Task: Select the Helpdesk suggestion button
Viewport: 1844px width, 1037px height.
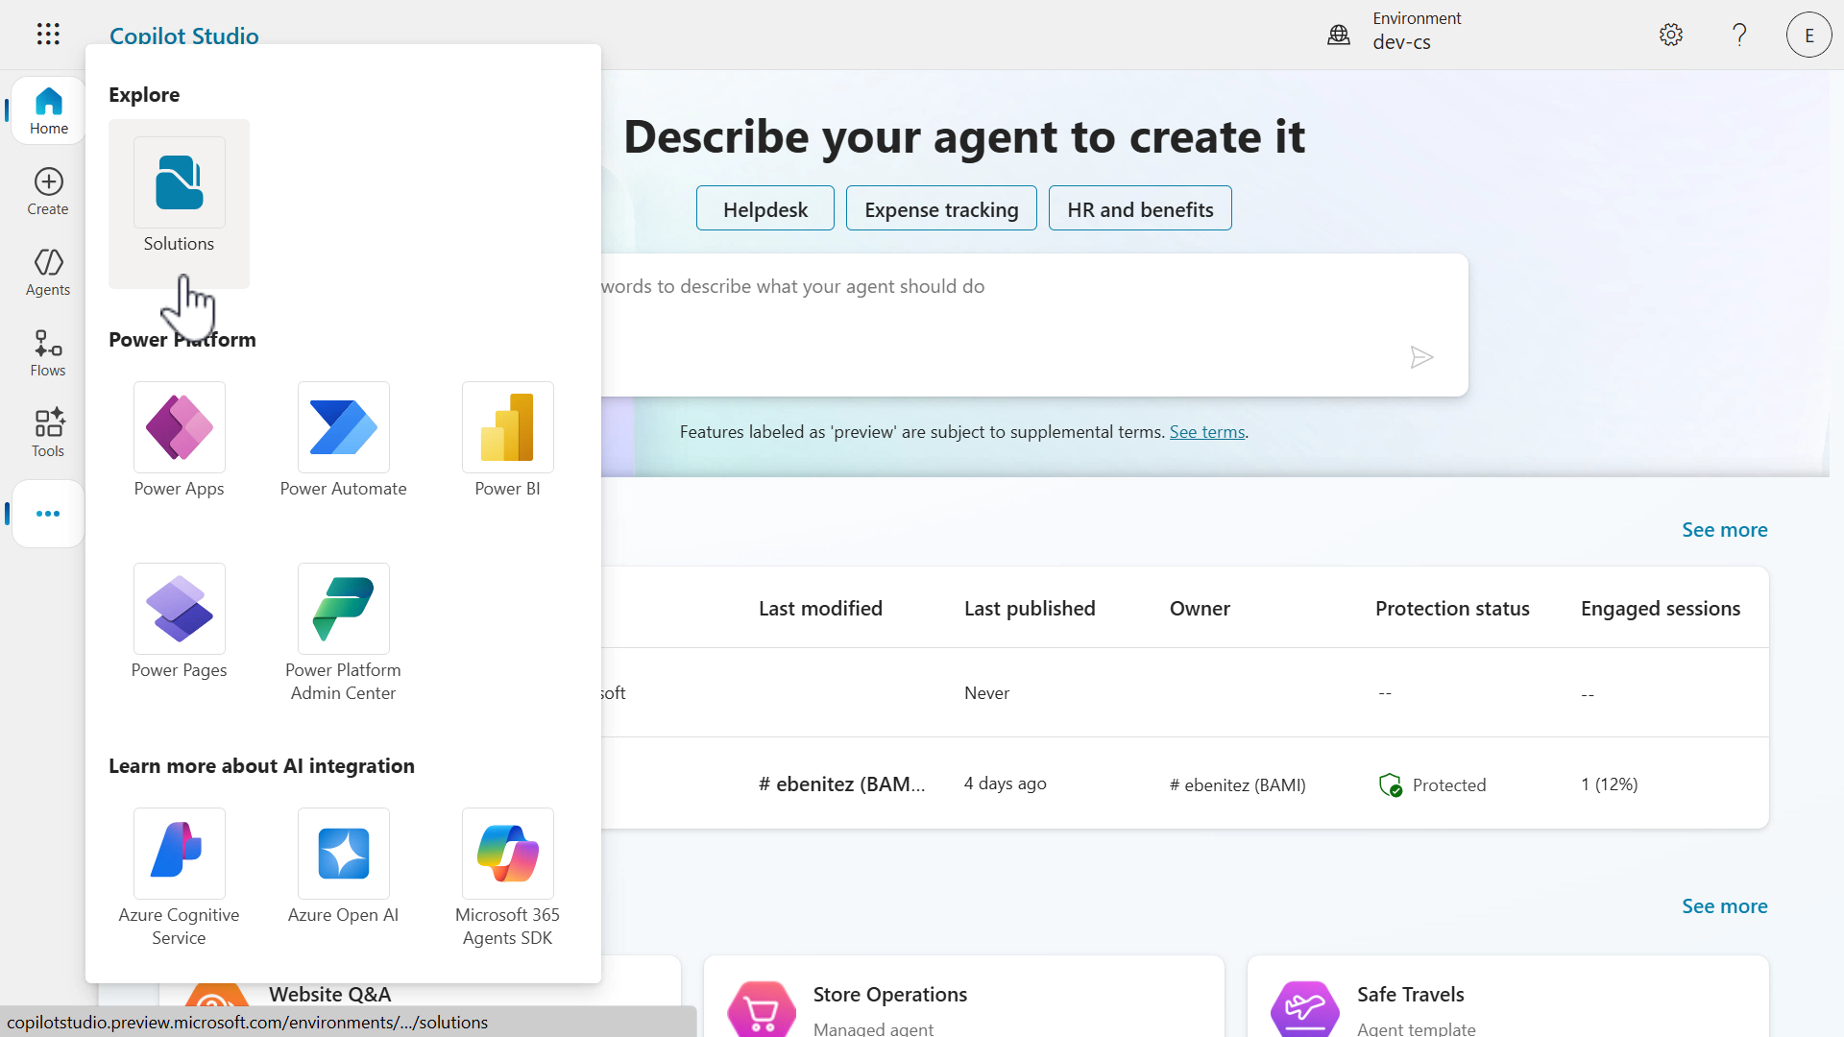Action: (764, 208)
